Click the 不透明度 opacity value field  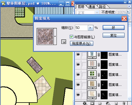122,12
